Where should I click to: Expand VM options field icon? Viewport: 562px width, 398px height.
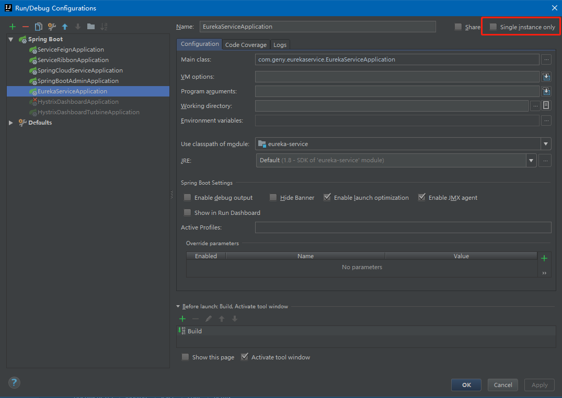tap(546, 77)
